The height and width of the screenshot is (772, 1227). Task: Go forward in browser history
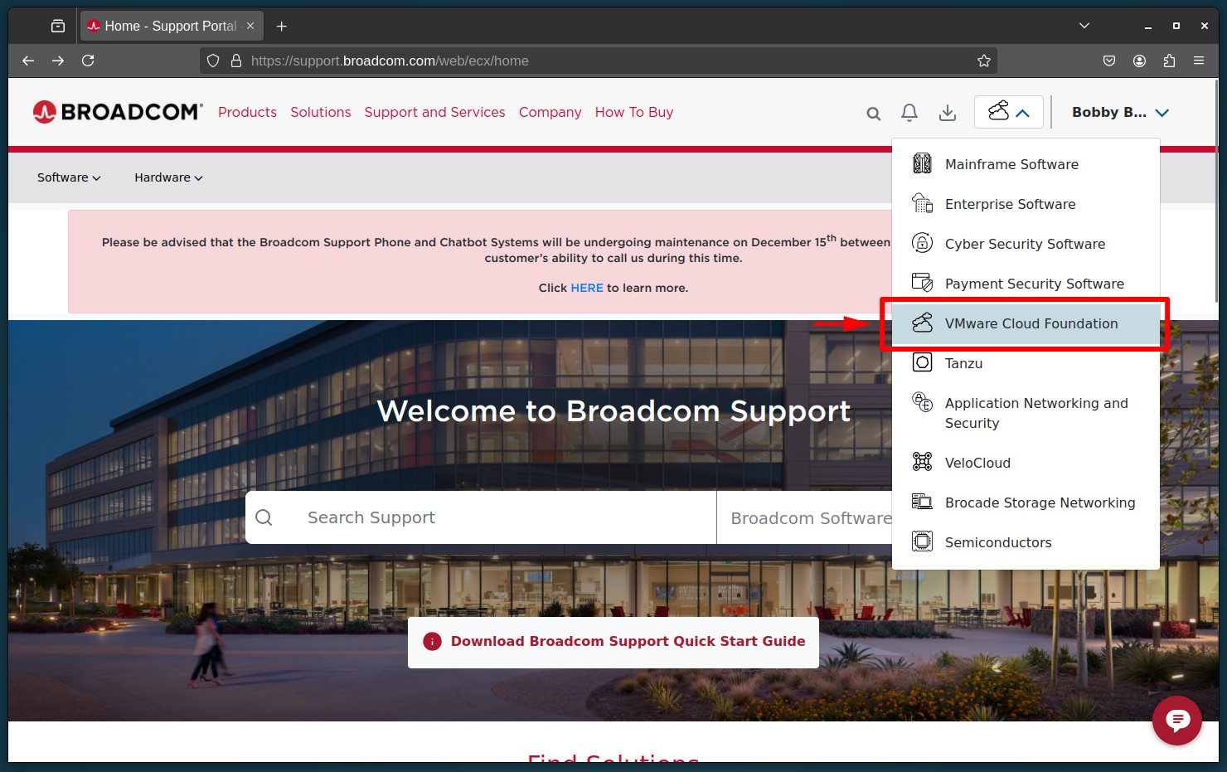[x=58, y=61]
